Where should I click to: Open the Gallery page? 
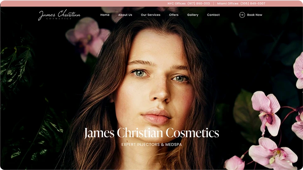click(x=193, y=15)
